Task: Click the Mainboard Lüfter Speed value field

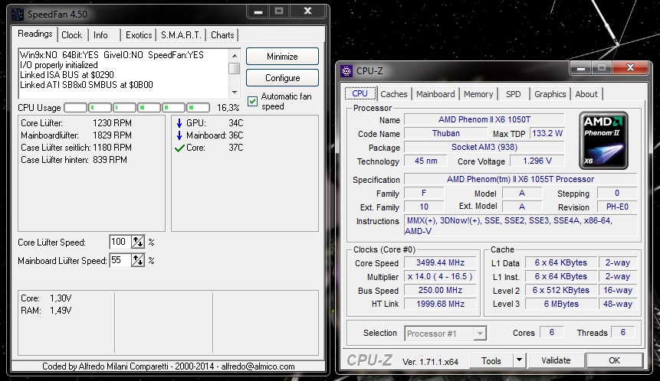Action: click(x=120, y=260)
